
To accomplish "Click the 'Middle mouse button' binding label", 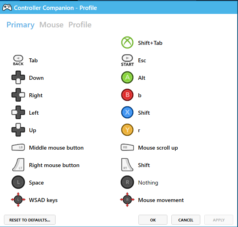I will [x=56, y=148].
